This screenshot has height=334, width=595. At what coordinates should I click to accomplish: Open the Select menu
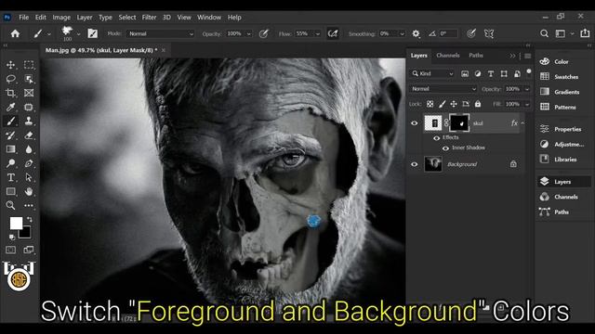(127, 18)
